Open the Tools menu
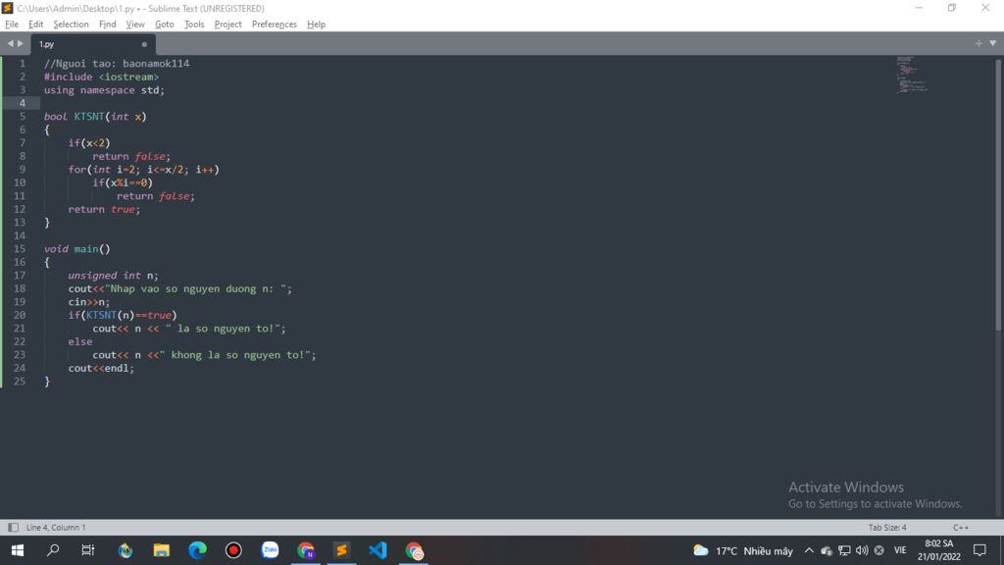The height and width of the screenshot is (565, 1004). pos(194,25)
